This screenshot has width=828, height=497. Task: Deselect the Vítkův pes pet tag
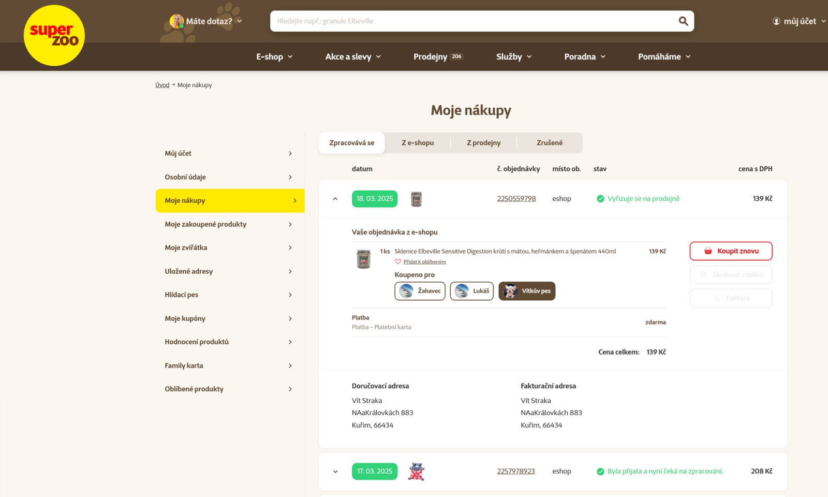[x=527, y=291]
